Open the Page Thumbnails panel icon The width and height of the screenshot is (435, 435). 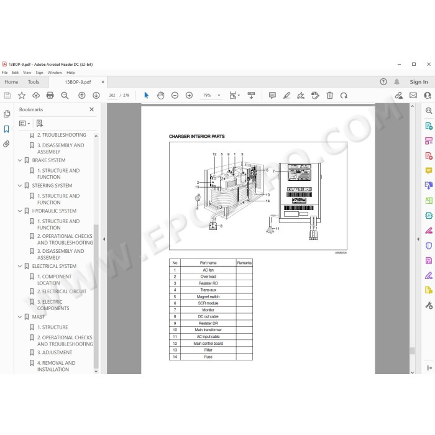[x=7, y=114]
